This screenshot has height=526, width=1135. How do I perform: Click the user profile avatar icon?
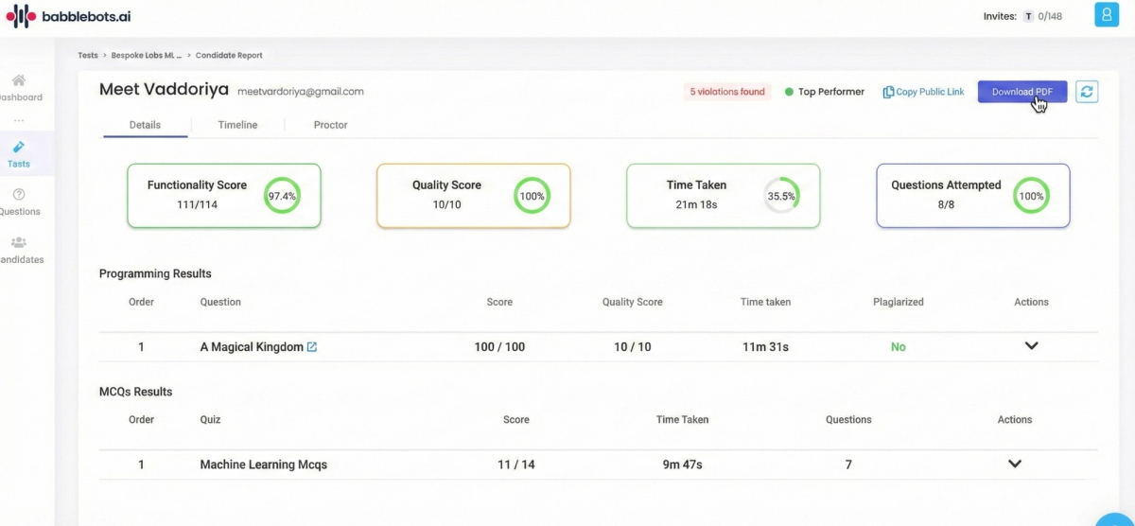(1106, 15)
